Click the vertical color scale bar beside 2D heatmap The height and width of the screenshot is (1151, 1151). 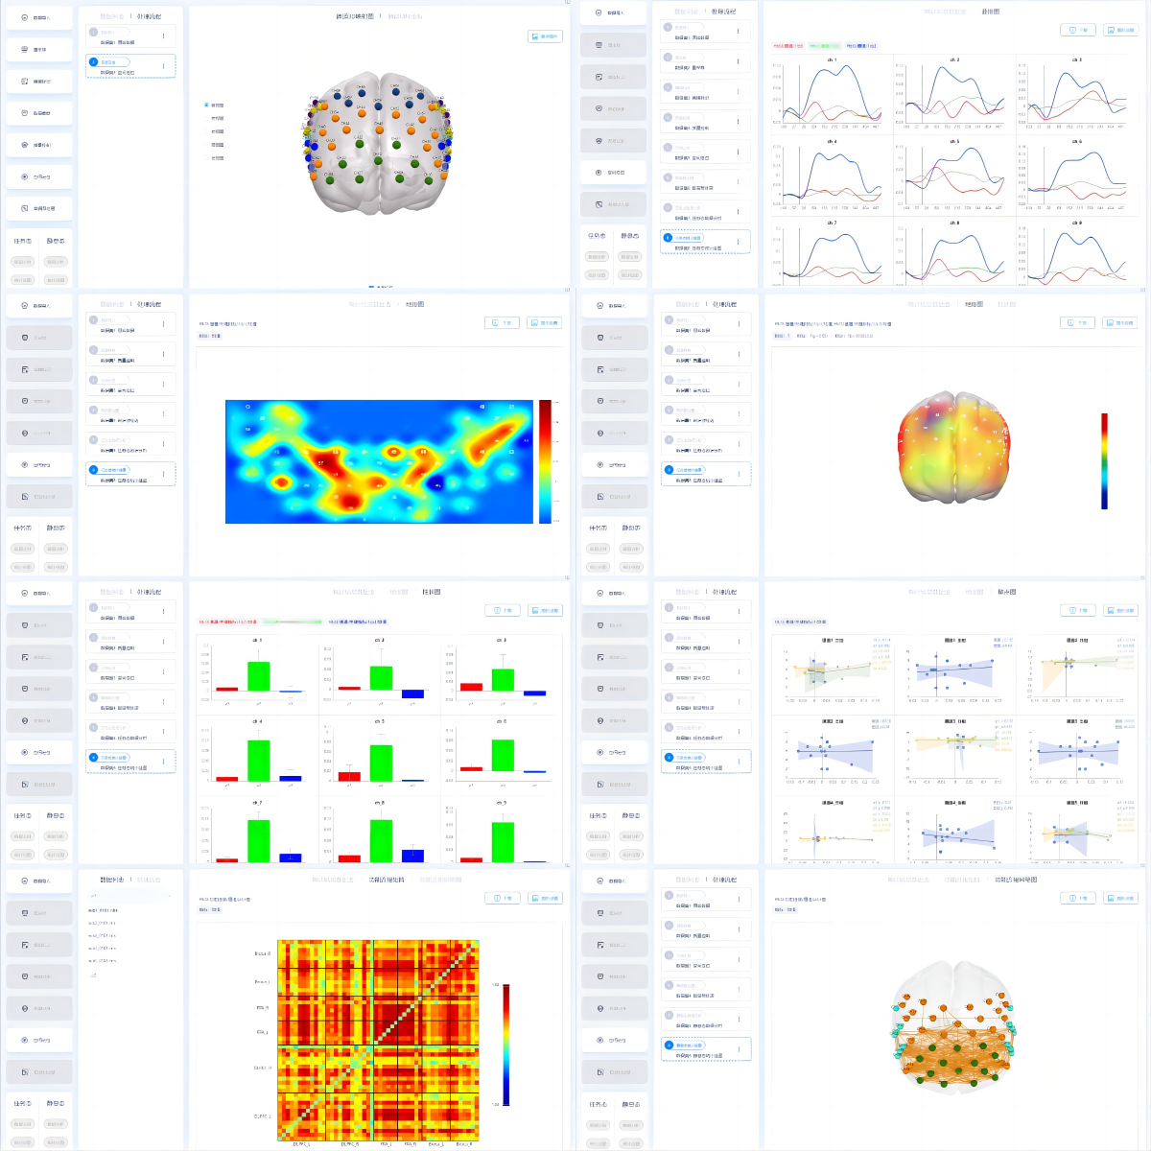545,461
